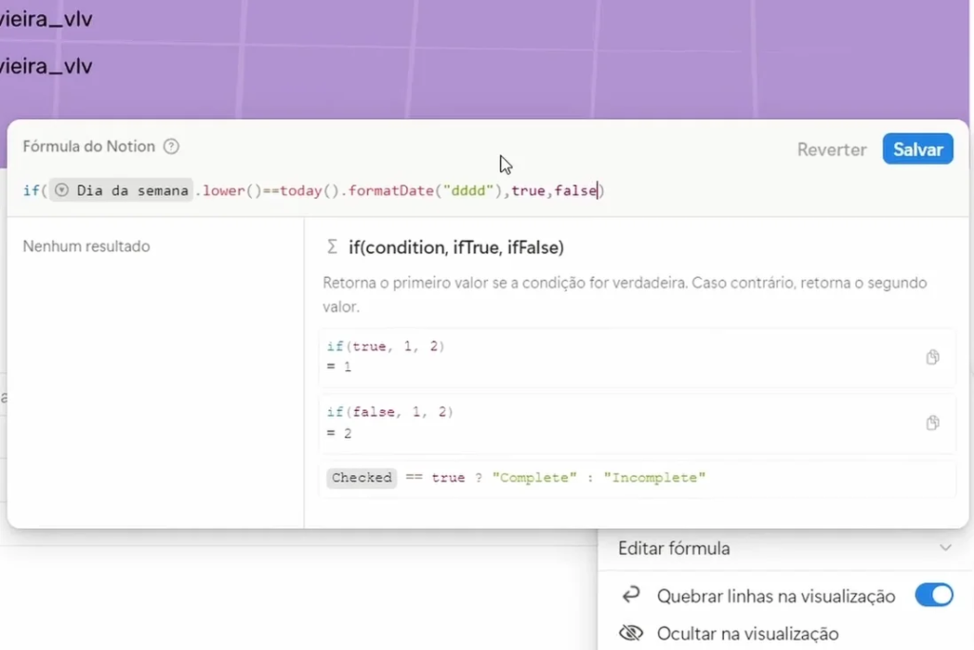
Task: Click inside the formula editor input
Action: [488, 190]
